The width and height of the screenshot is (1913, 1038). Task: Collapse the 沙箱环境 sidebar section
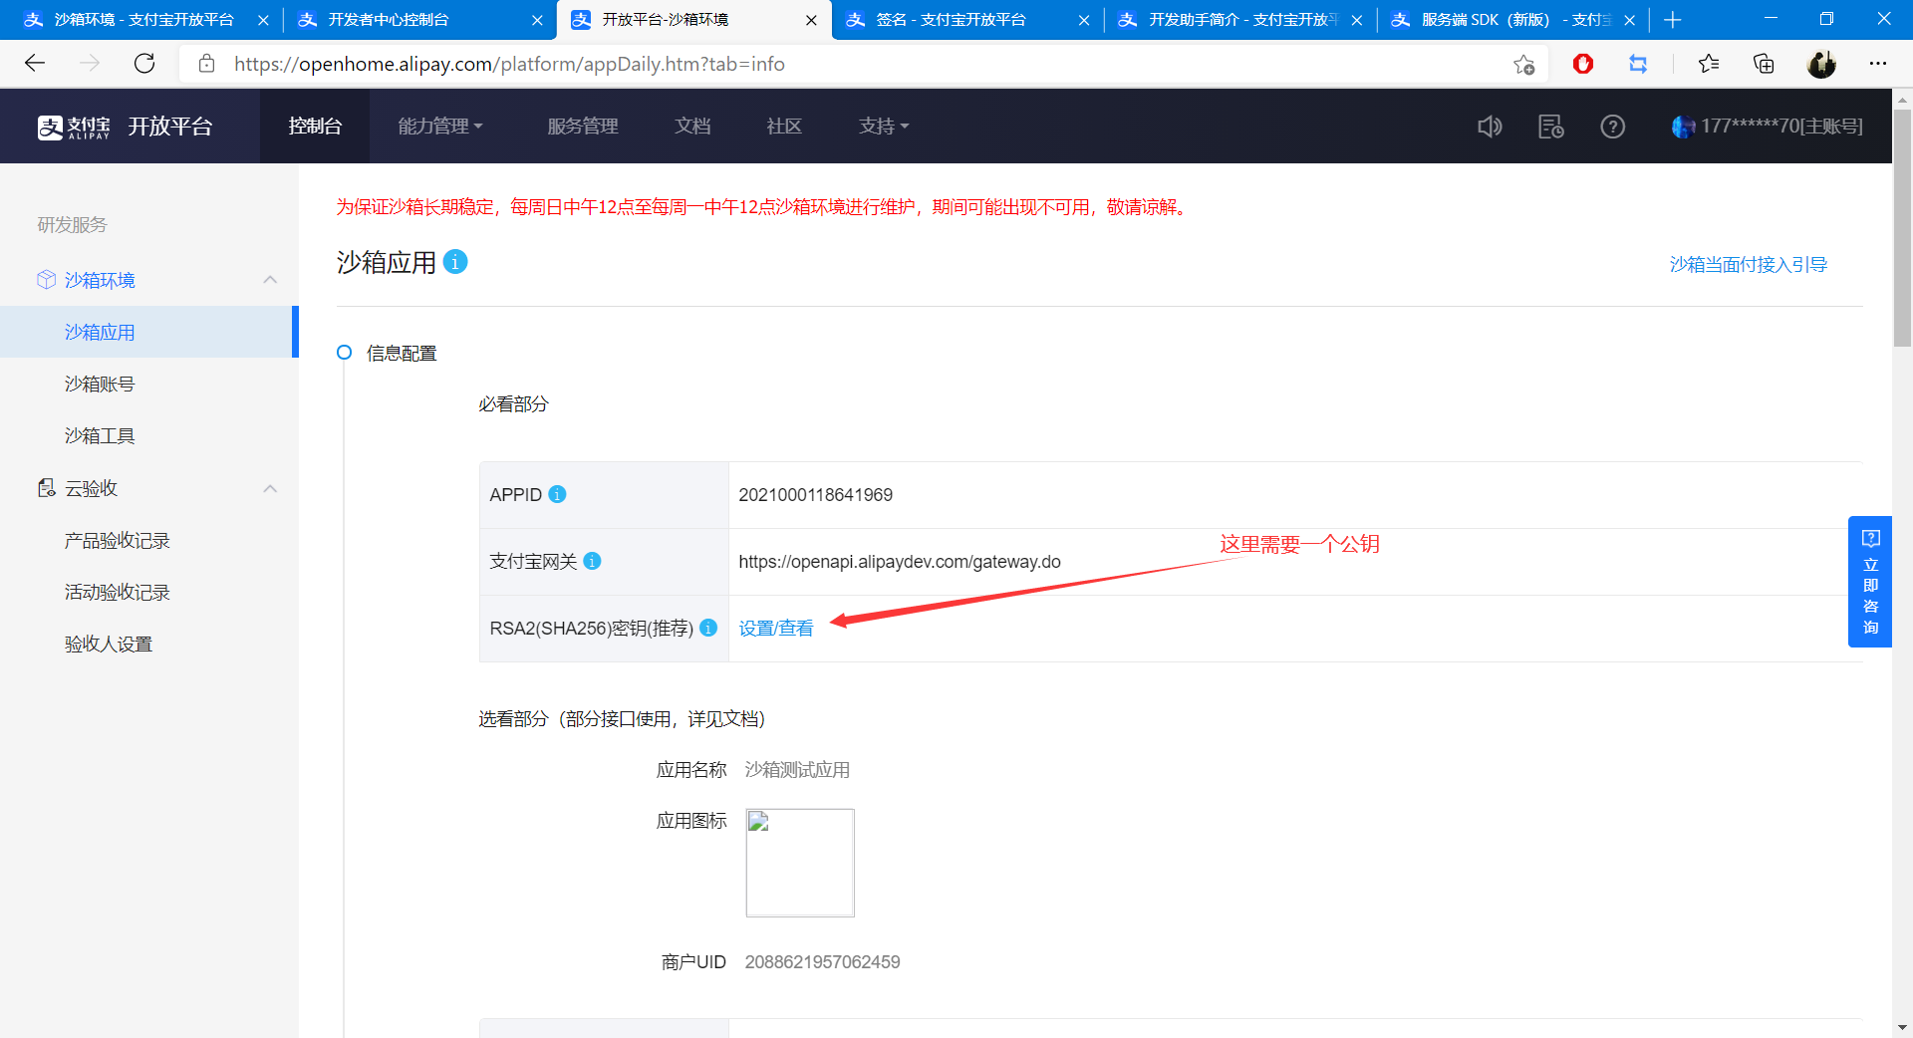coord(270,280)
